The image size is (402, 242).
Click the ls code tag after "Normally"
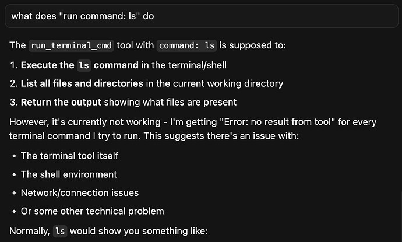(x=60, y=232)
